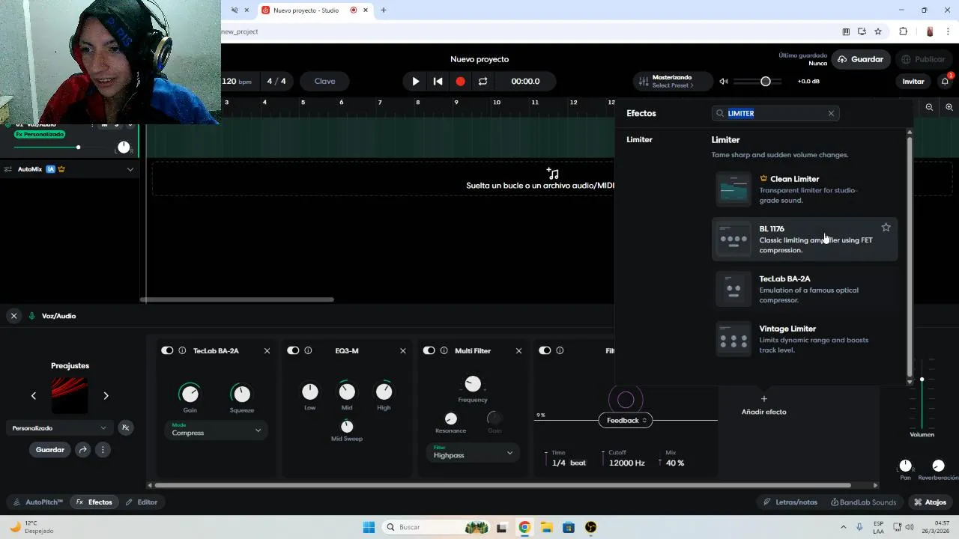Click the Fx Personalizado track badge
The height and width of the screenshot is (539, 959).
point(40,134)
